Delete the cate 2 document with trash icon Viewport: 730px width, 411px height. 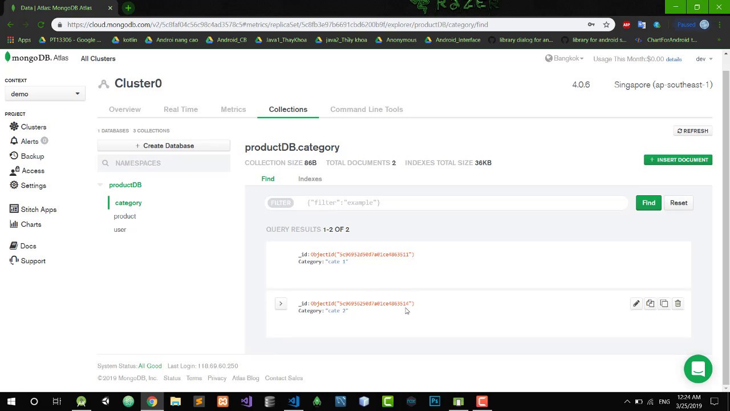pyautogui.click(x=678, y=304)
